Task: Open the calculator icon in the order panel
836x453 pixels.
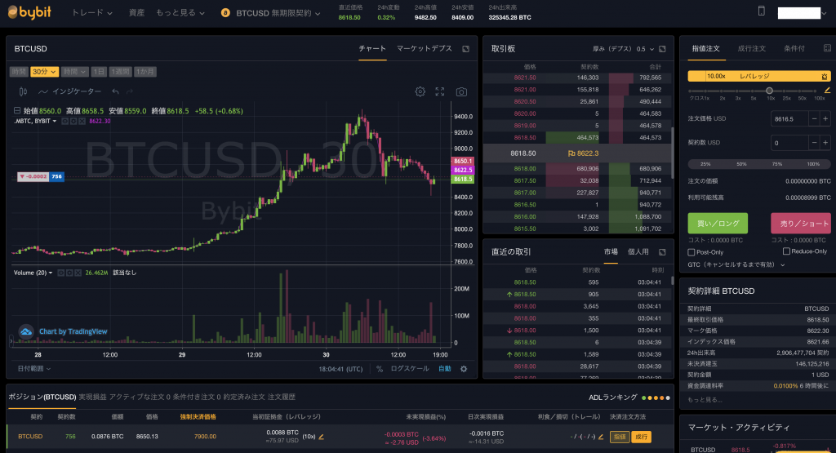Action: coord(827,48)
